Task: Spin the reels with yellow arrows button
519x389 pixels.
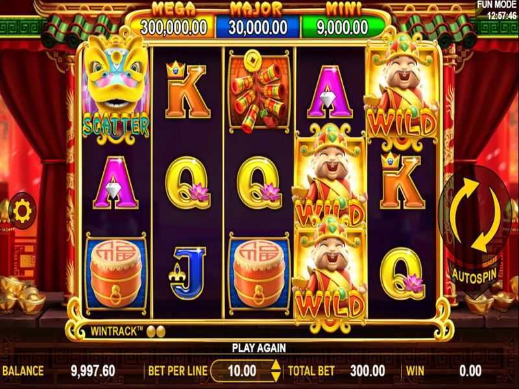Action: tap(476, 214)
